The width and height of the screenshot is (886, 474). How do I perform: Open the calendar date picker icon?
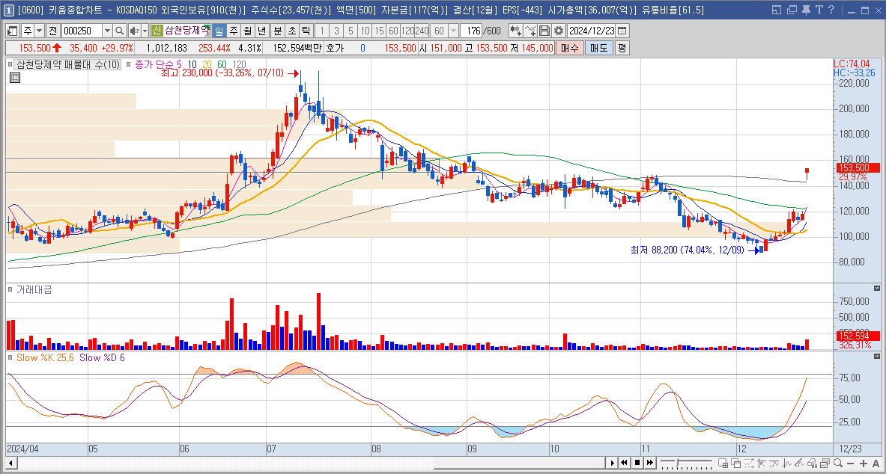(622, 31)
